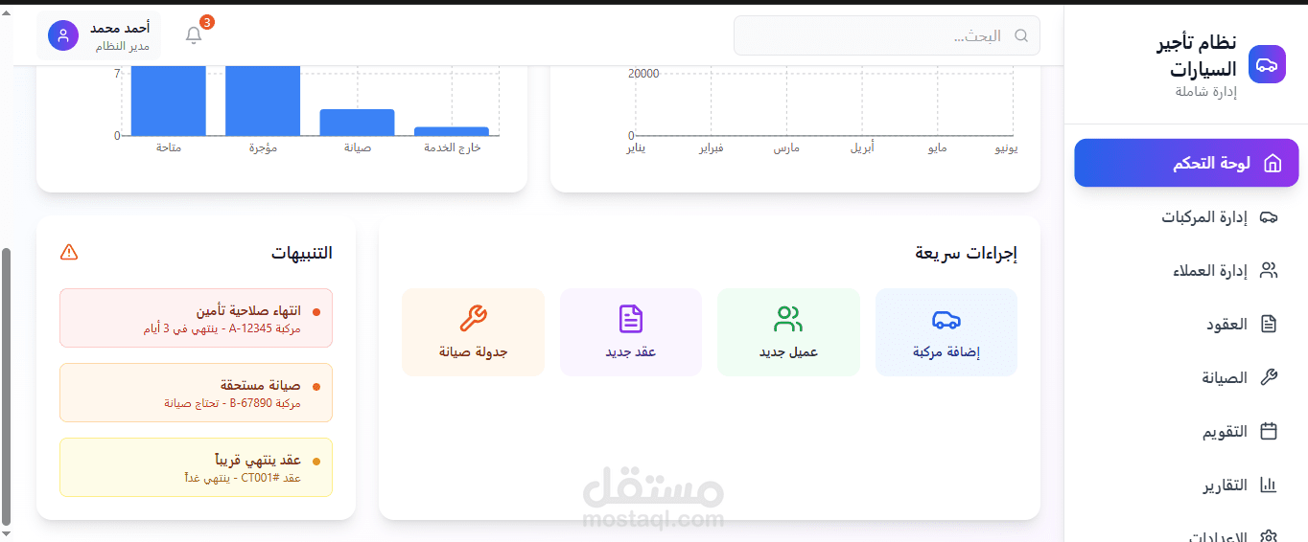Open the لوحة التحكم home menu item
This screenshot has height=542, width=1308.
[1186, 163]
